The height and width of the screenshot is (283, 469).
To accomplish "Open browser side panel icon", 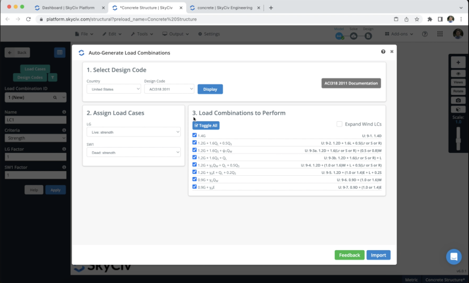I will 440,19.
